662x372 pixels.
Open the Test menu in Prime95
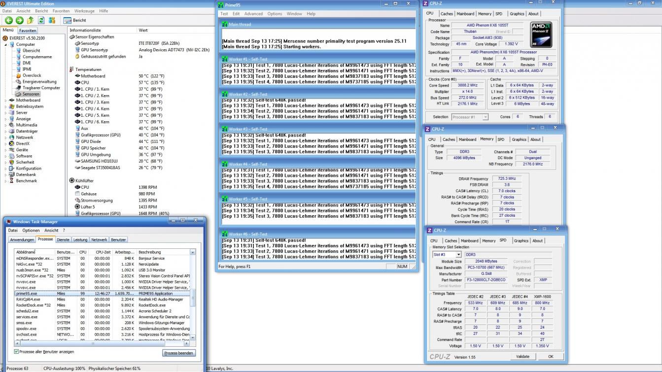(224, 14)
